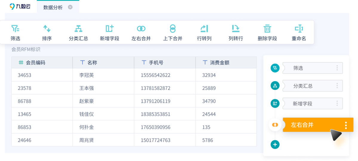Click the 上下合并 toolbar icon
This screenshot has width=358, height=161.
coord(173,29)
